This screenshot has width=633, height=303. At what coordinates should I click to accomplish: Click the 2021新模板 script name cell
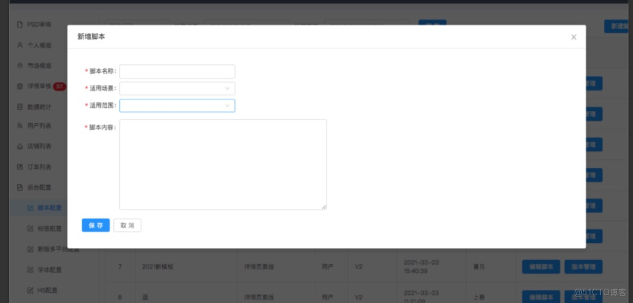point(158,267)
